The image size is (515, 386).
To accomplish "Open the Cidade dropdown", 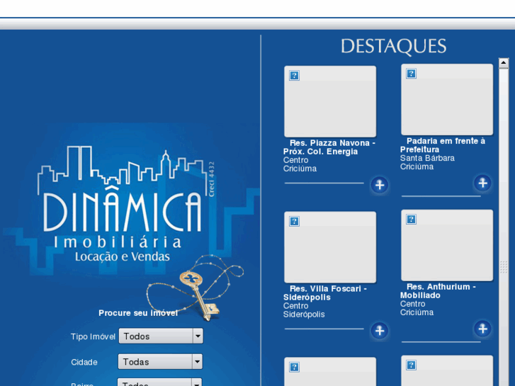I will tap(160, 362).
